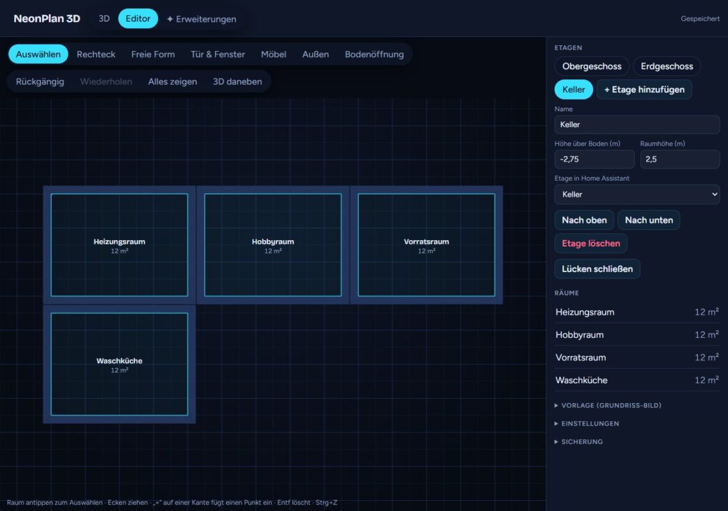The width and height of the screenshot is (728, 511).
Task: Open the Etage in Home Assistant dropdown
Action: pos(637,194)
